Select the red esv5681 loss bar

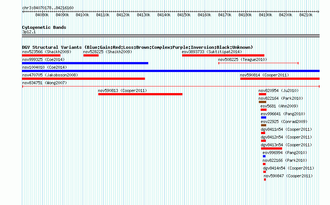click(x=264, y=110)
